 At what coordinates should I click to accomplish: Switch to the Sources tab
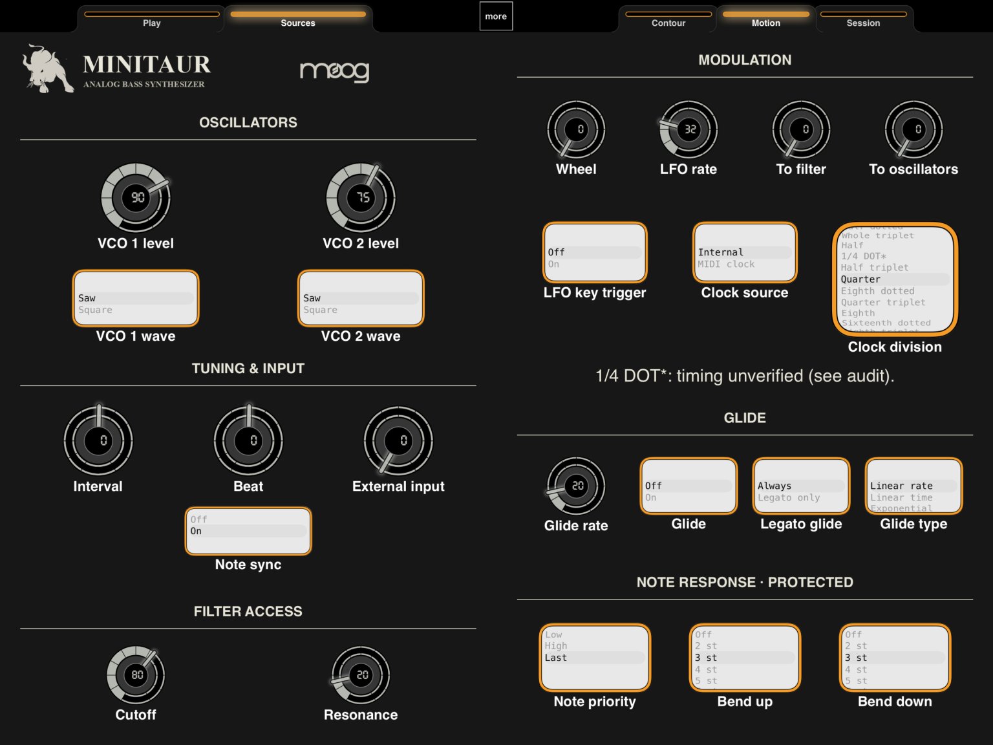298,19
